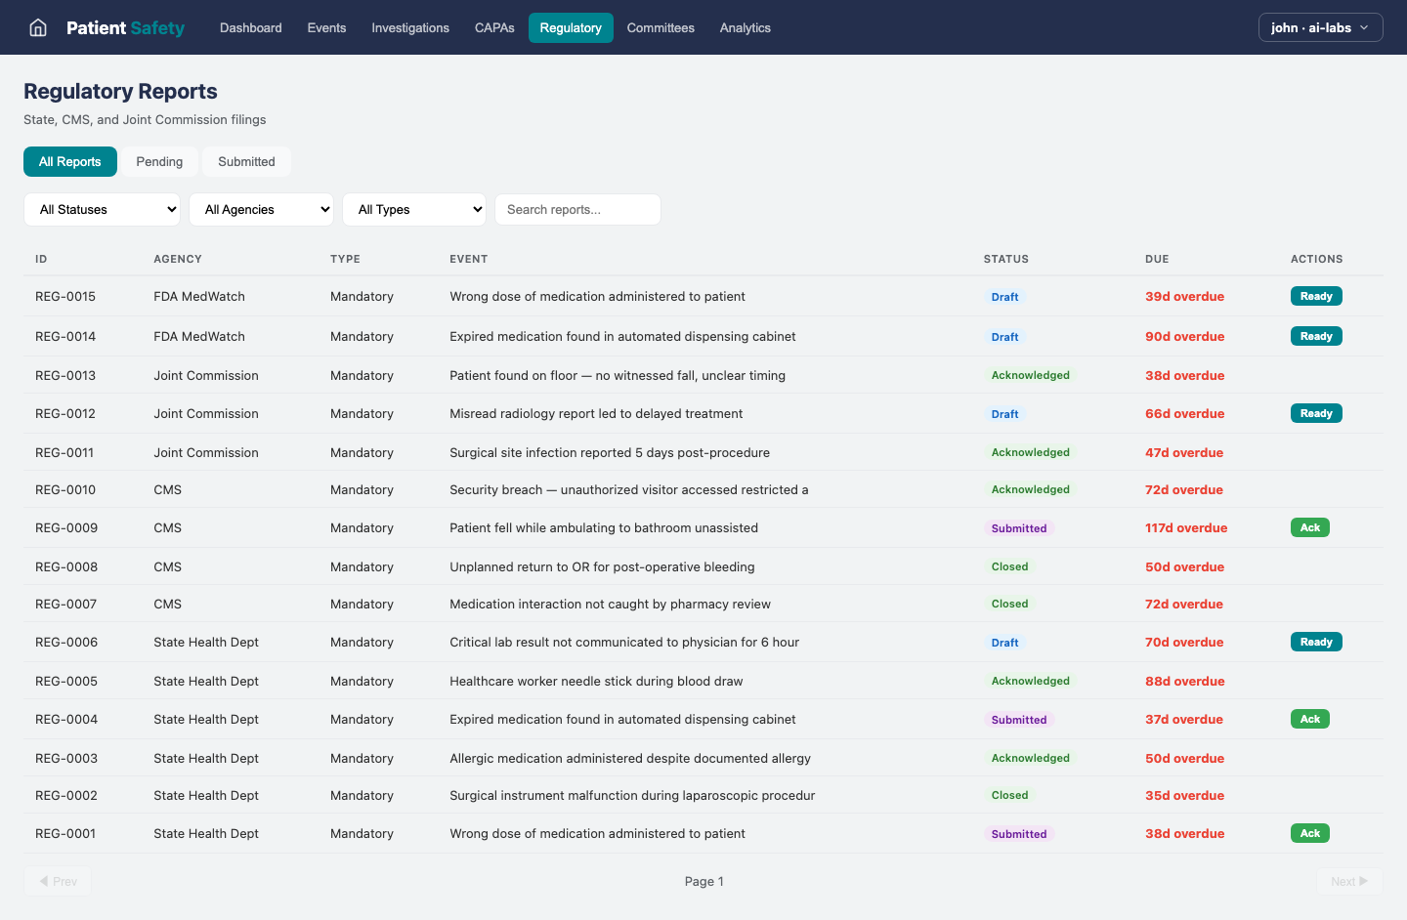The height and width of the screenshot is (920, 1407).
Task: Open the Analytics navigation item
Action: click(x=745, y=27)
